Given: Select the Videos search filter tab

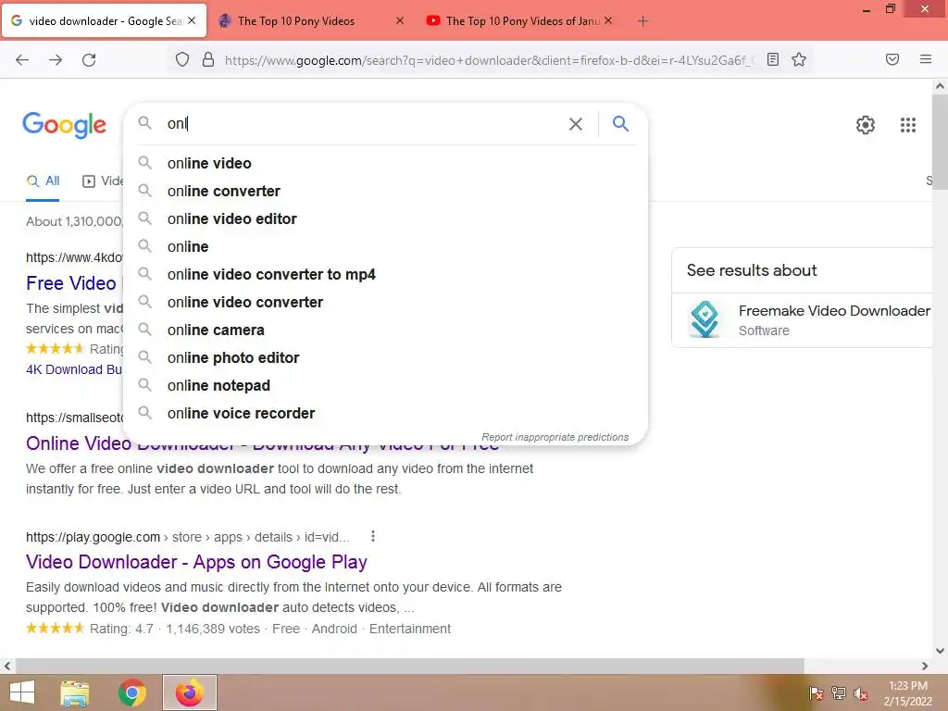Looking at the screenshot, I should click(103, 181).
